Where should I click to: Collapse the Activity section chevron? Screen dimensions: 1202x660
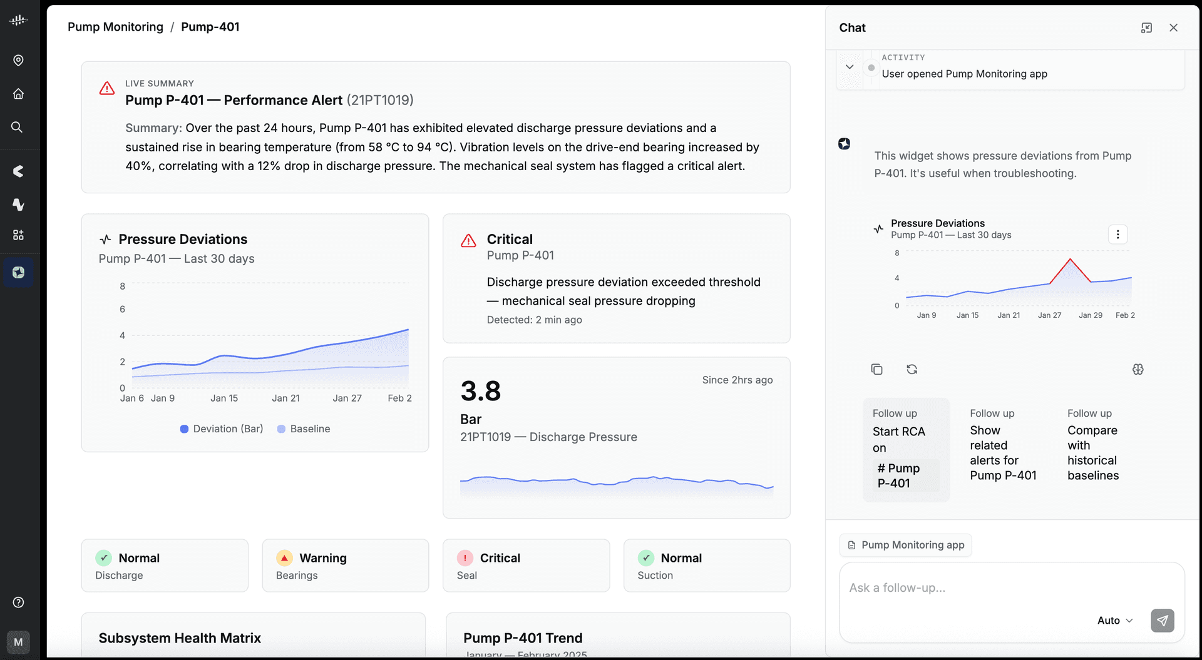[850, 67]
